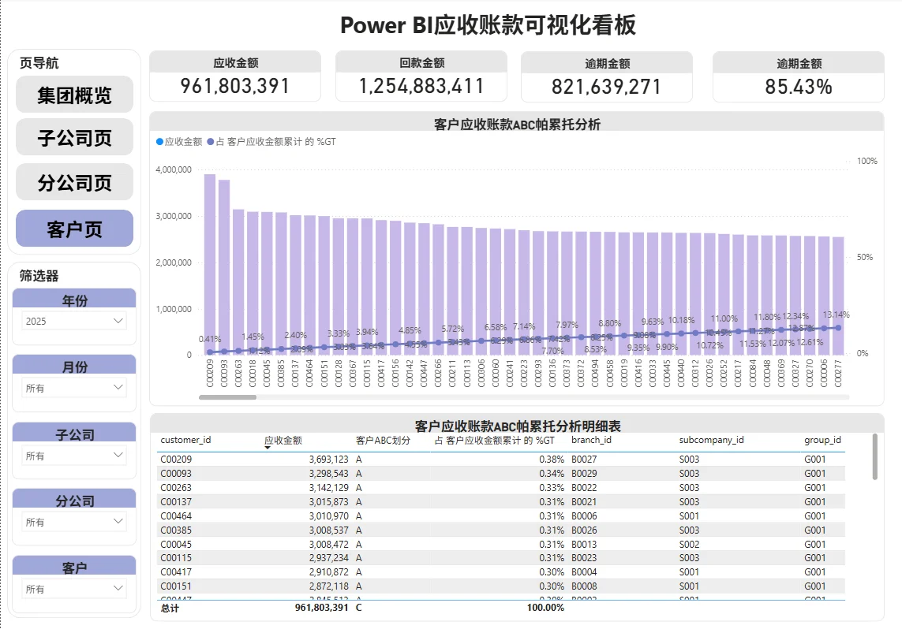Expand the 分公司 filter dropdown
The width and height of the screenshot is (902, 629).
(74, 522)
